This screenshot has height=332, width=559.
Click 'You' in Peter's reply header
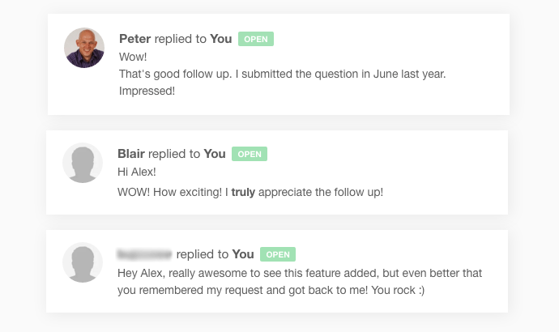pyautogui.click(x=221, y=39)
